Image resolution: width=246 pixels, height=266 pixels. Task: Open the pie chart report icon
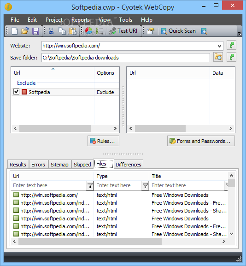pos(88,31)
